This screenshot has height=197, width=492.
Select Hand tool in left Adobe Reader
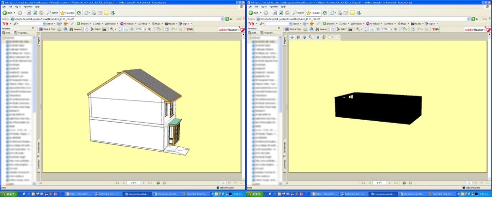point(87,29)
